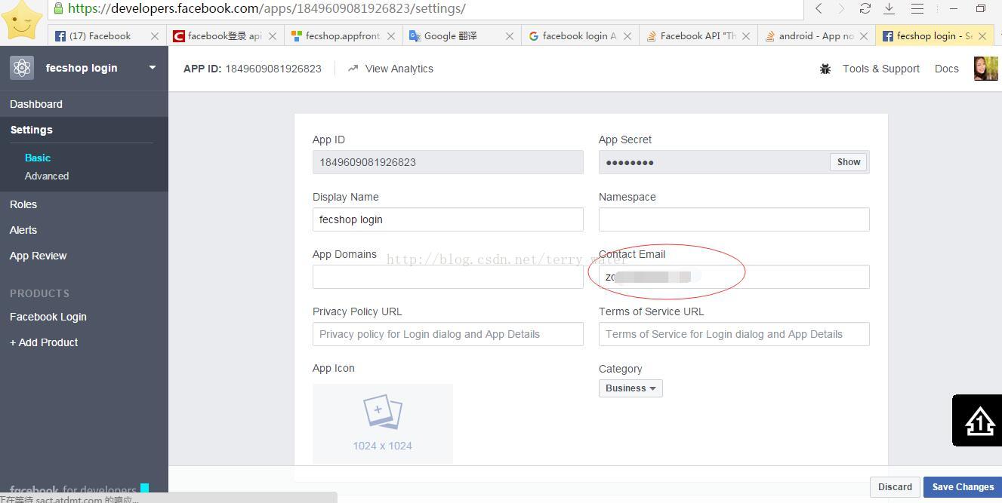Close the fecshop.appfront tab
The width and height of the screenshot is (1002, 503).
point(391,36)
